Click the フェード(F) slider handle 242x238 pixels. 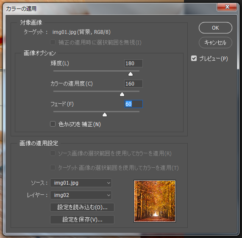105,115
